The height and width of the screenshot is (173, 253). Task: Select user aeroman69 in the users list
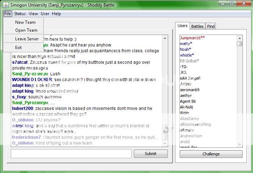coord(189,90)
